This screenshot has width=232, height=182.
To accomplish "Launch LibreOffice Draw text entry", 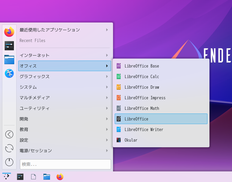I will pos(142,87).
